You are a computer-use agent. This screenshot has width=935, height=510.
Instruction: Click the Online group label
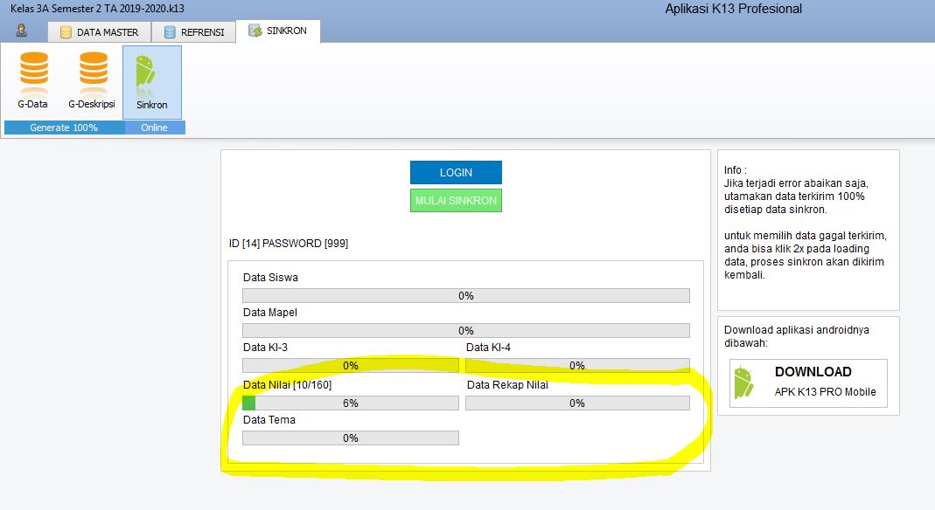tap(154, 127)
